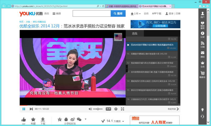
Task: Click the video progress bar
Action: coord(73,105)
